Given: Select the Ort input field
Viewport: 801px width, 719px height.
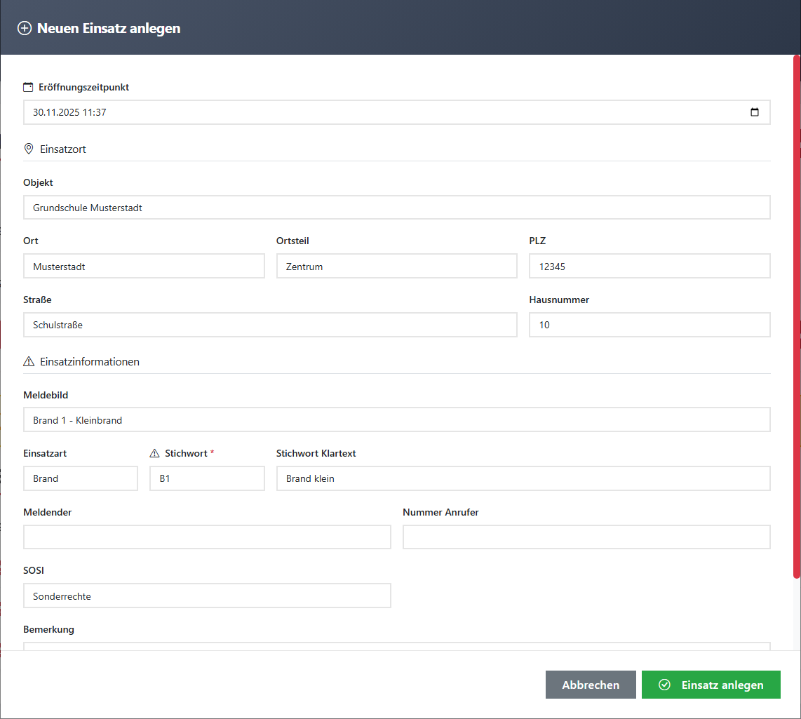Looking at the screenshot, I should pyautogui.click(x=144, y=267).
